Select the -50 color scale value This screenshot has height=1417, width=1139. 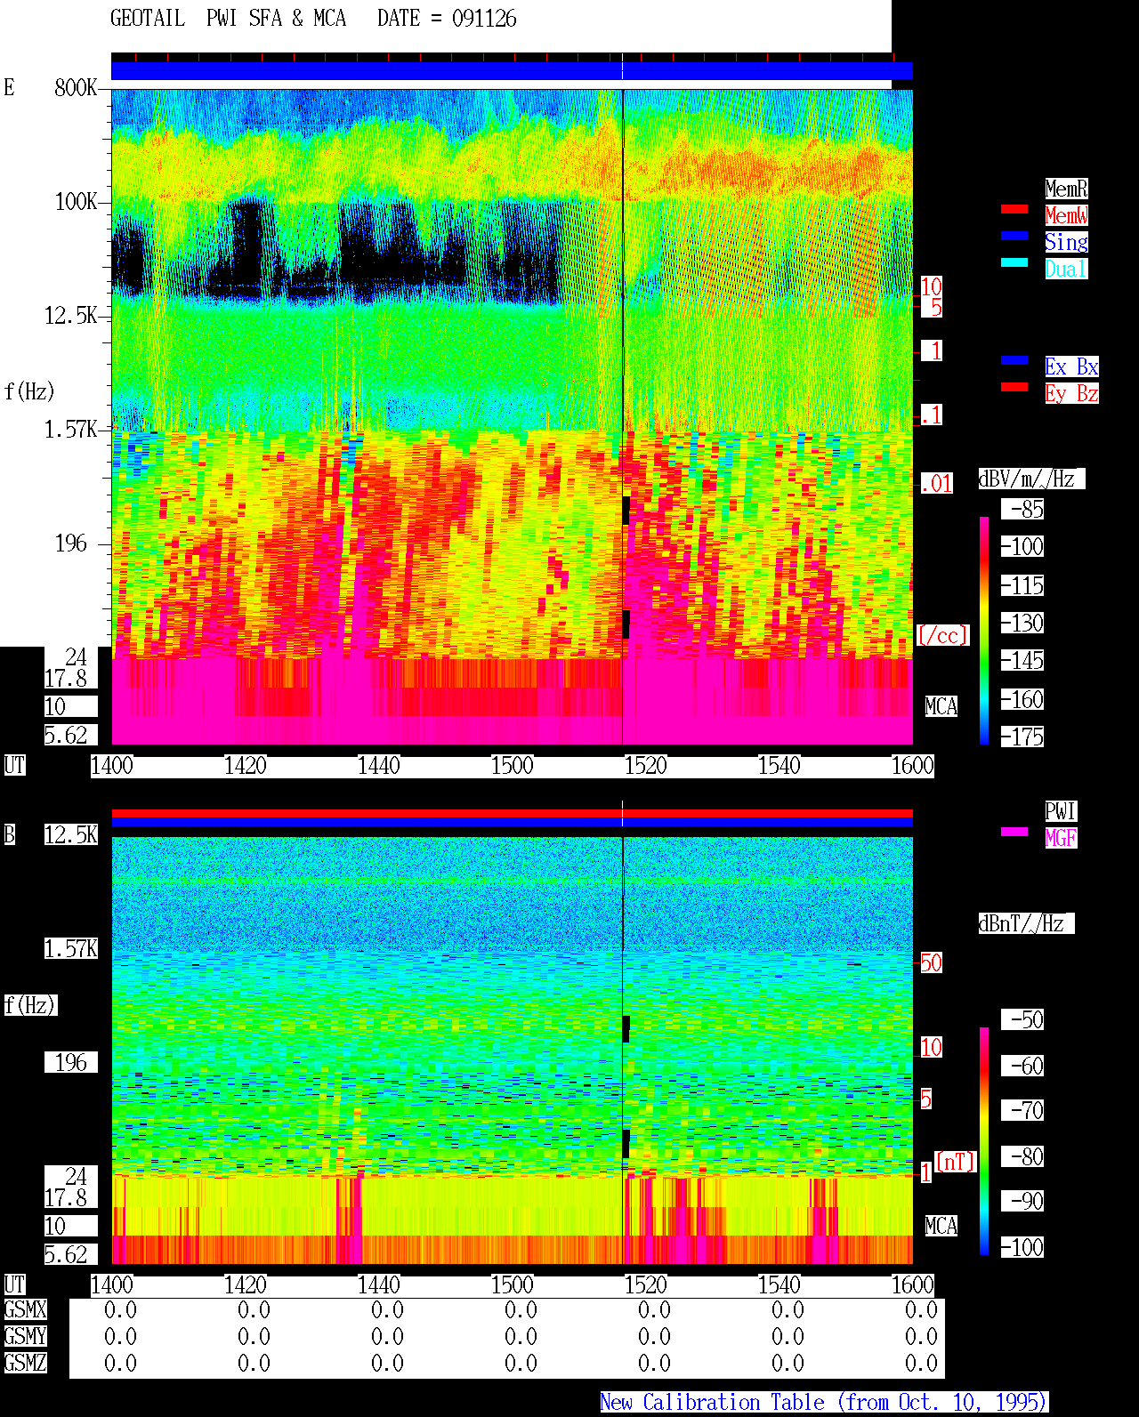click(1022, 1019)
